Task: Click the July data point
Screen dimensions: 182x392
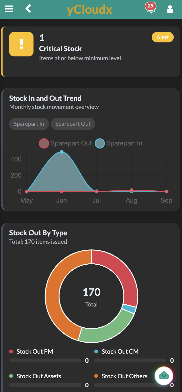Action: click(97, 191)
